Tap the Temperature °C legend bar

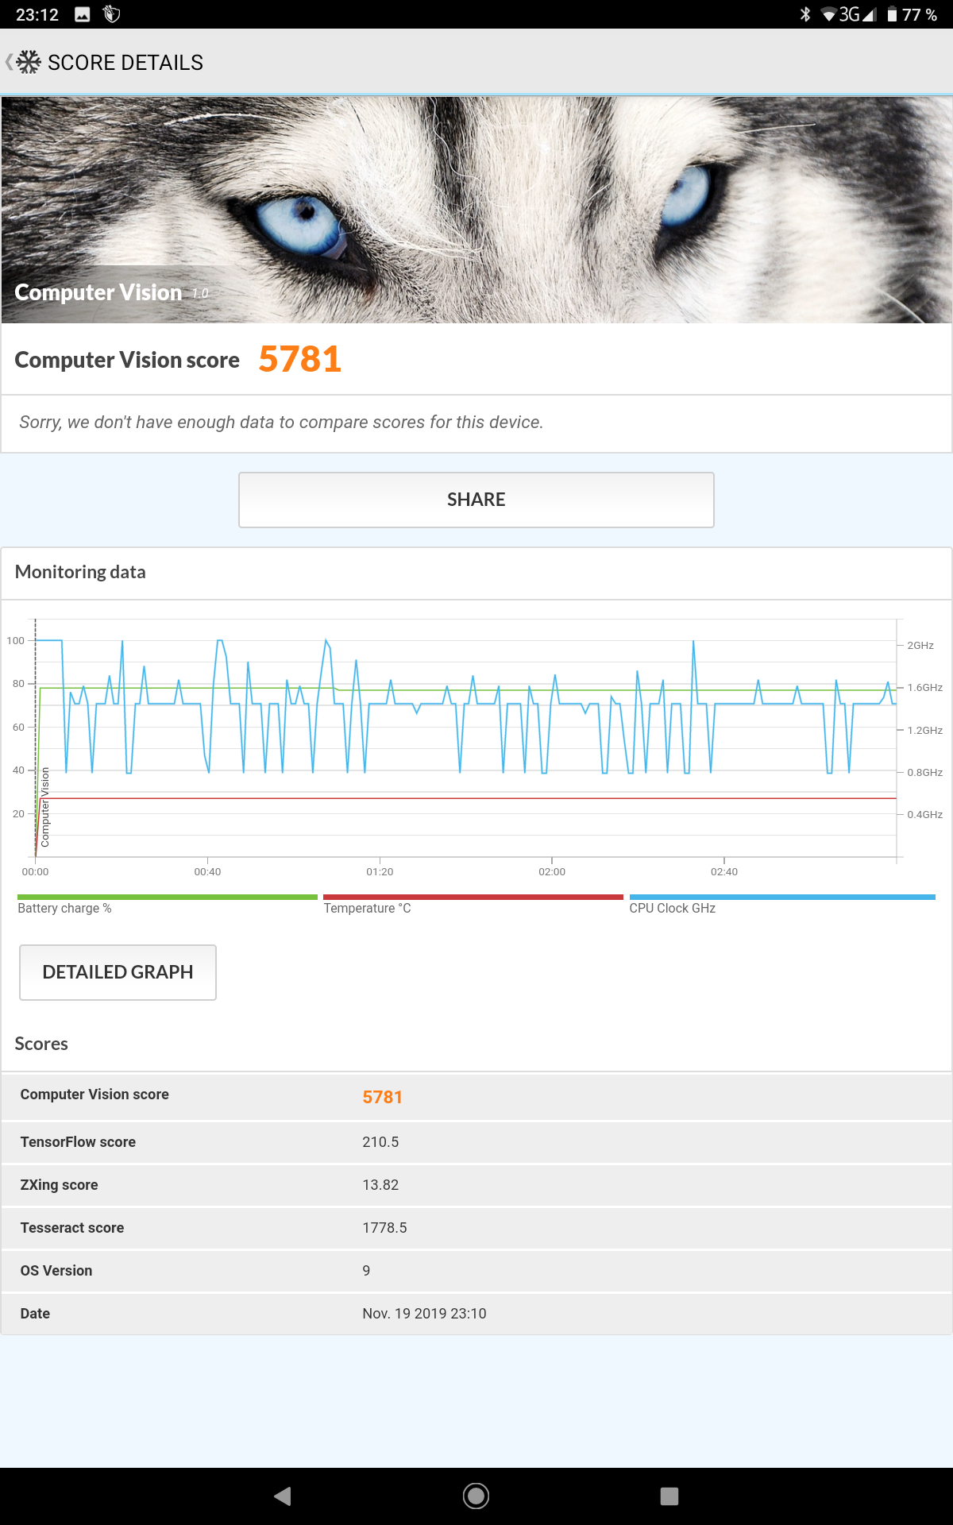pyautogui.click(x=473, y=897)
